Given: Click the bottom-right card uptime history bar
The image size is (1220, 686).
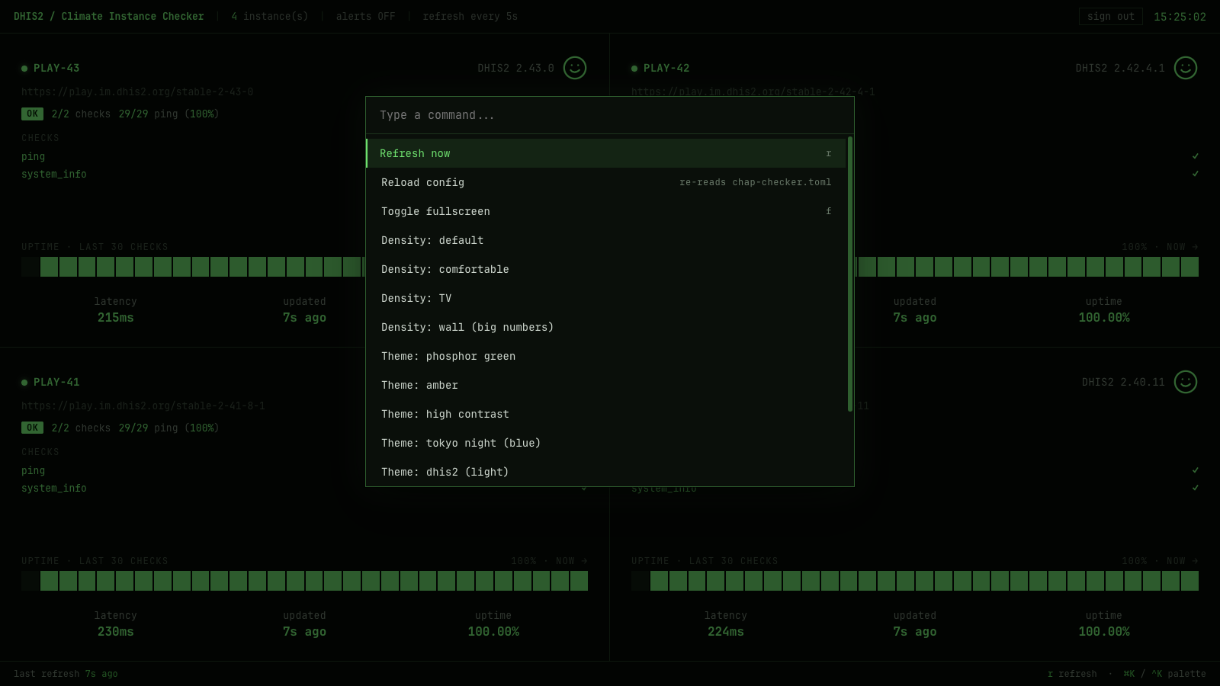Looking at the screenshot, I should coord(915,581).
